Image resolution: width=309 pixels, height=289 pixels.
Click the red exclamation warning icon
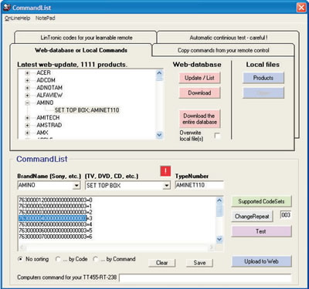(165, 171)
